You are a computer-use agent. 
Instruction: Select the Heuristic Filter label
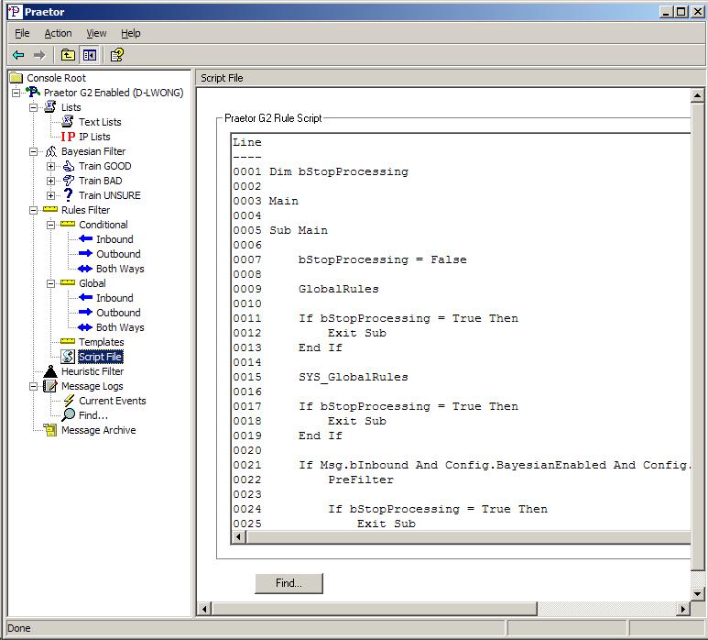tap(93, 371)
